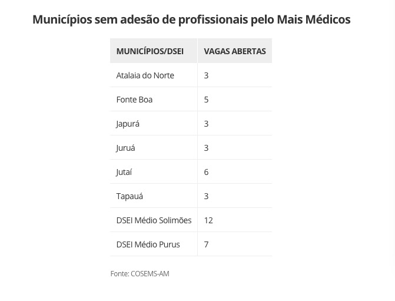Image resolution: width=395 pixels, height=301 pixels.
Task: Click the vacancies value in Tapauá row
Action: 206,196
